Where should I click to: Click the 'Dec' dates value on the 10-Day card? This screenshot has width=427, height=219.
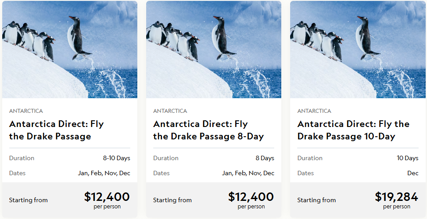(x=413, y=173)
